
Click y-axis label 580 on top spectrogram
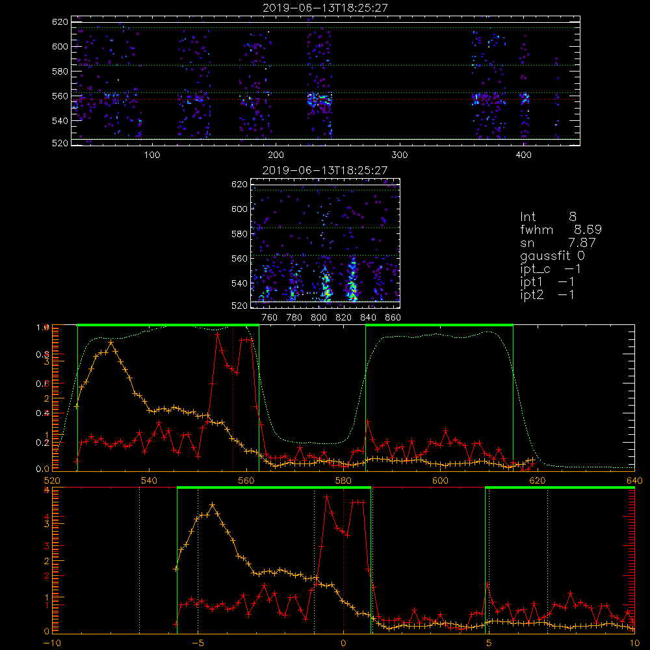click(x=60, y=71)
